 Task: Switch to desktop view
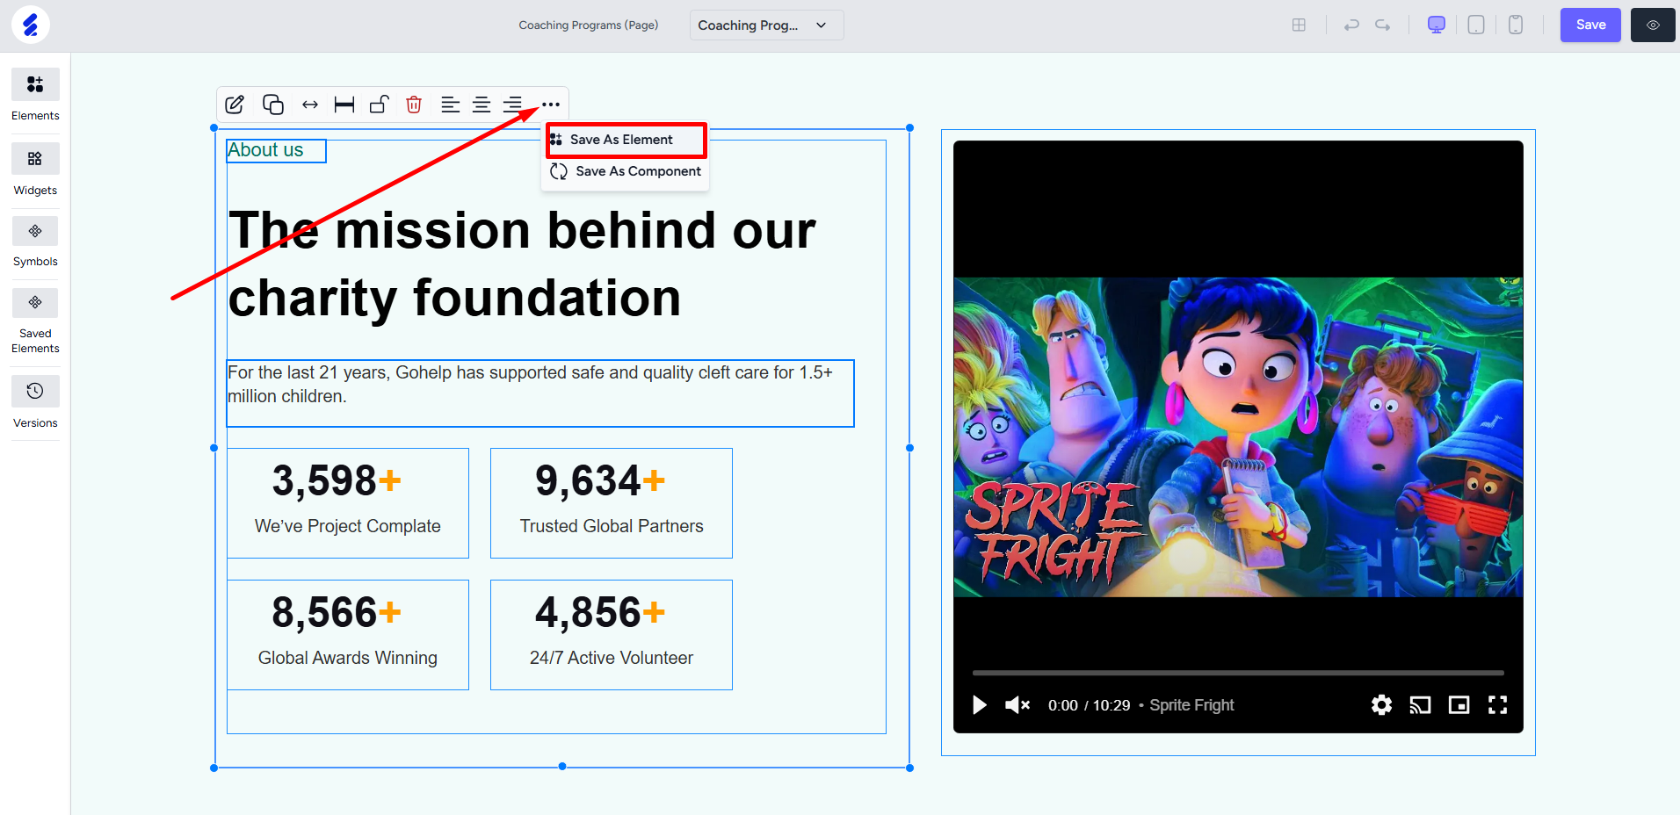(1437, 25)
